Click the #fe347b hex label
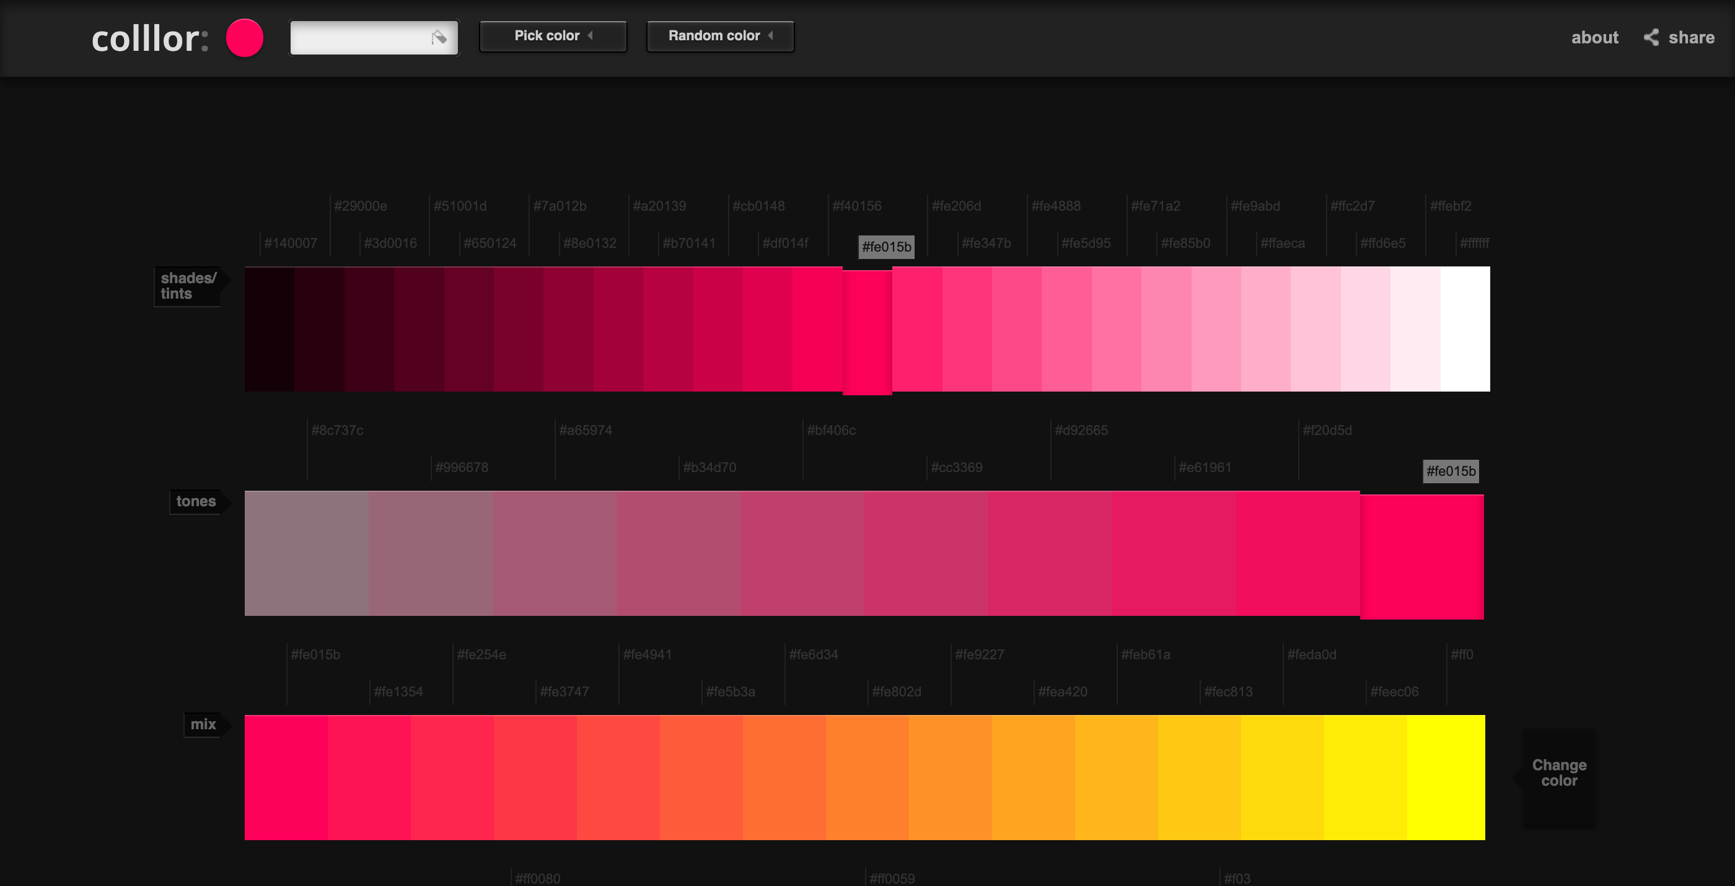 coord(986,243)
